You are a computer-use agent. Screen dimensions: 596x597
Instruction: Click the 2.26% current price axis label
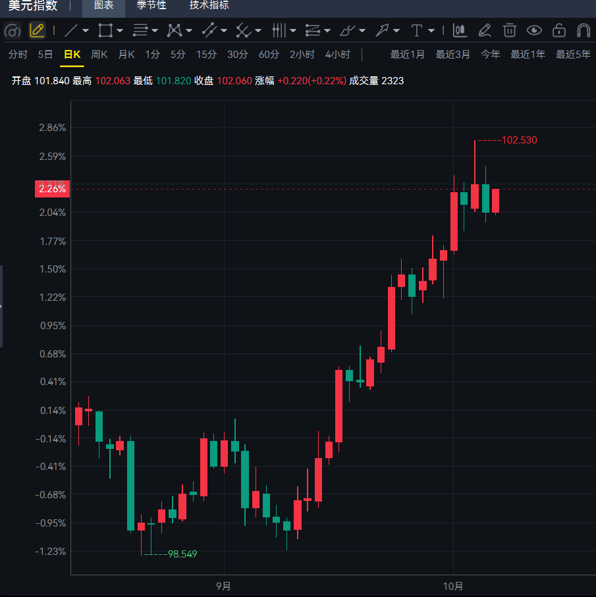tap(52, 189)
